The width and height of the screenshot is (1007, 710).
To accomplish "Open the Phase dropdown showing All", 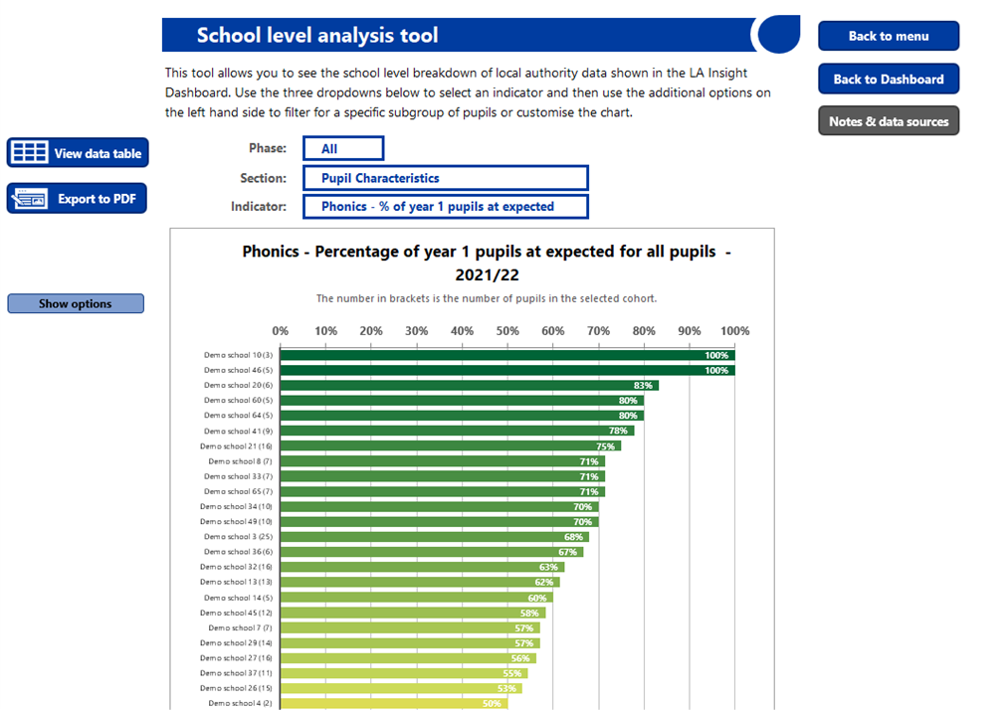I will pyautogui.click(x=343, y=148).
